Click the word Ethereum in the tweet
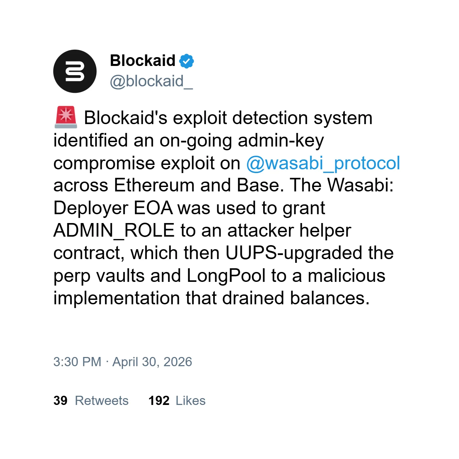Viewport: 459px width, 459px height. pos(154,186)
